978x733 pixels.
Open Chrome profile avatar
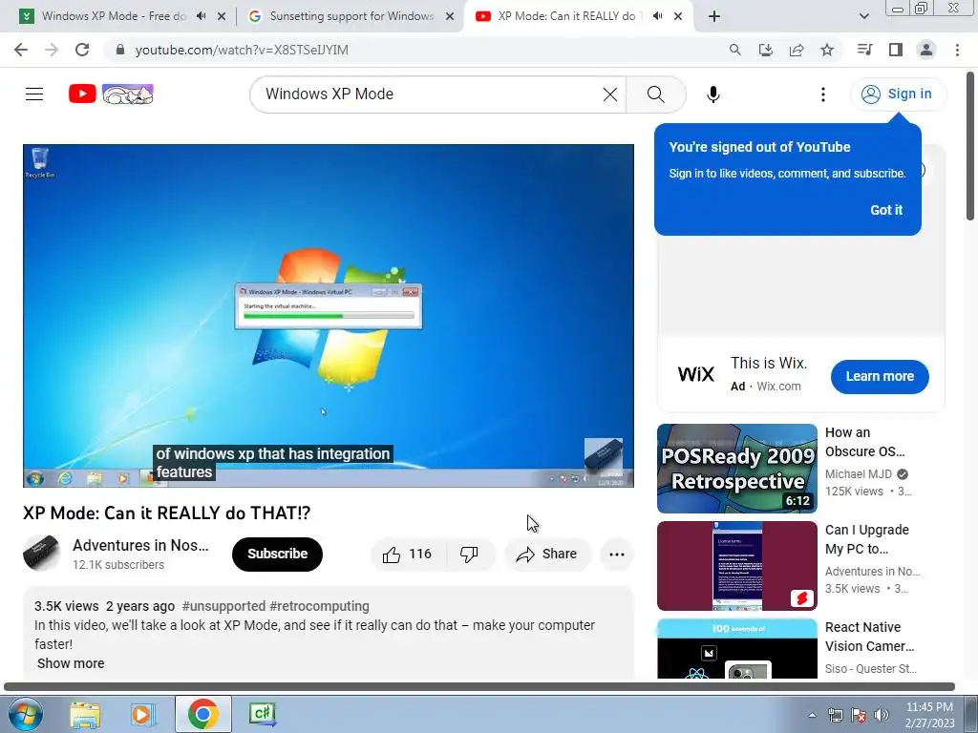926,50
